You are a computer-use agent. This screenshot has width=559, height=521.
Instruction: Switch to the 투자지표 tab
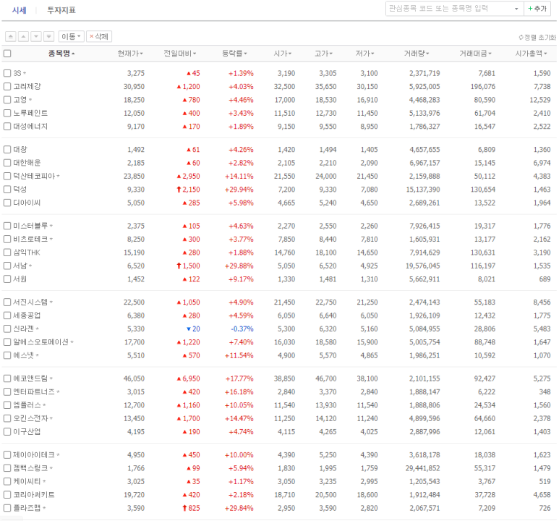(x=61, y=10)
